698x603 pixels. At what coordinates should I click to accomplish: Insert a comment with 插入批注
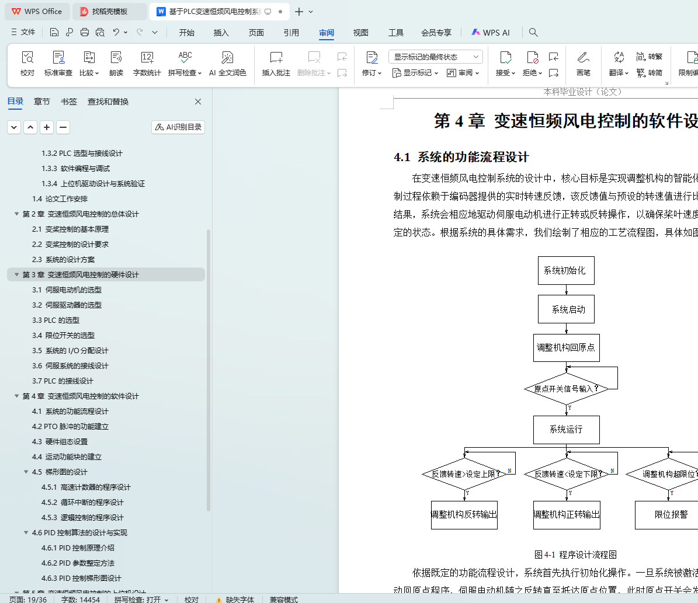[276, 64]
